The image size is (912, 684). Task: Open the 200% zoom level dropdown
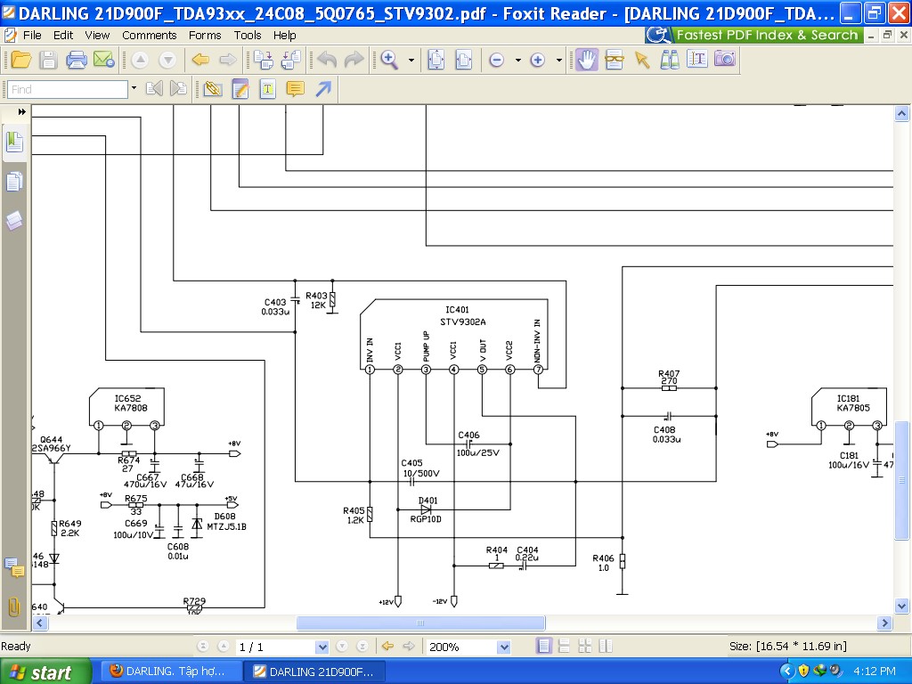tap(504, 647)
